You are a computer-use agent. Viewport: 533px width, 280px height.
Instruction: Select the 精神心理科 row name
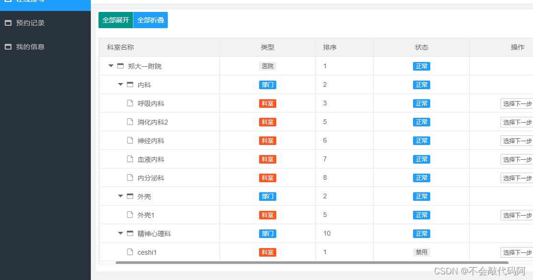154,234
